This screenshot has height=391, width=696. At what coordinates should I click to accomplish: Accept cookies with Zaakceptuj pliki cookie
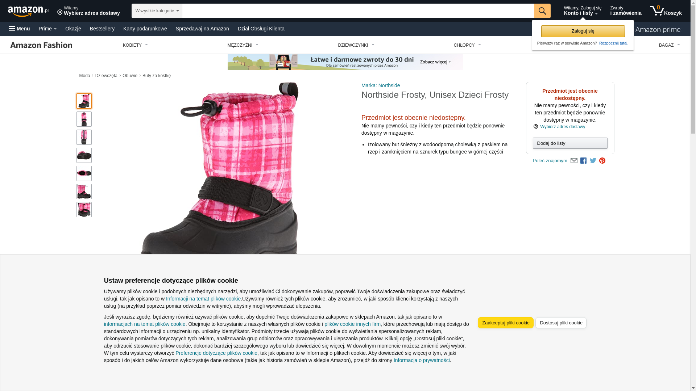(506, 323)
